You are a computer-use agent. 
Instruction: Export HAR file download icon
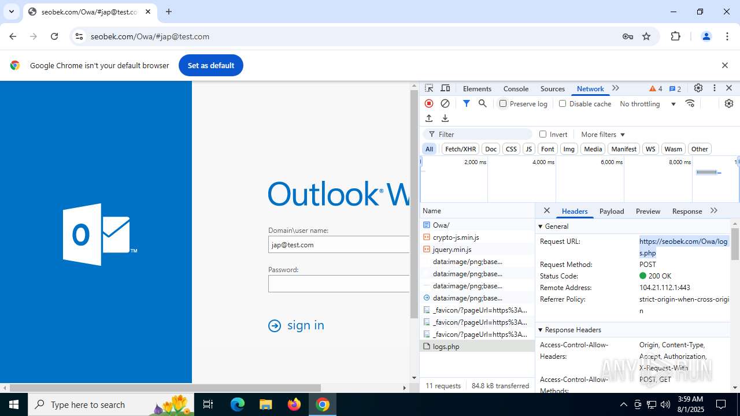click(445, 118)
